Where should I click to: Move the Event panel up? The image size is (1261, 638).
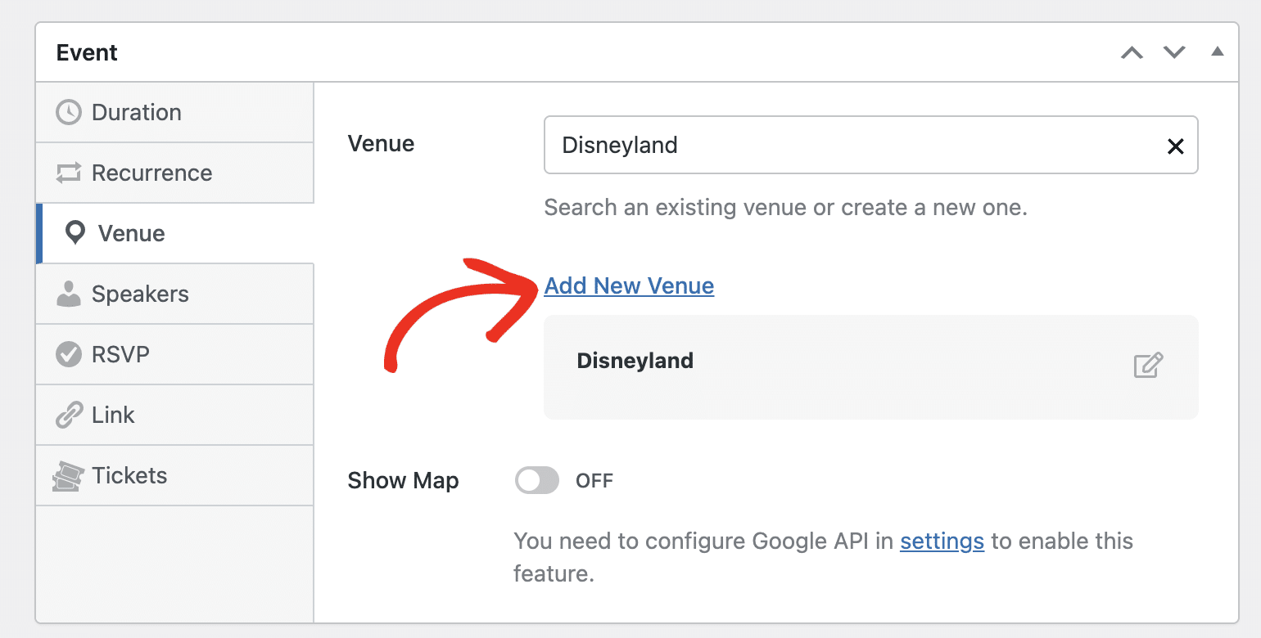[1132, 52]
